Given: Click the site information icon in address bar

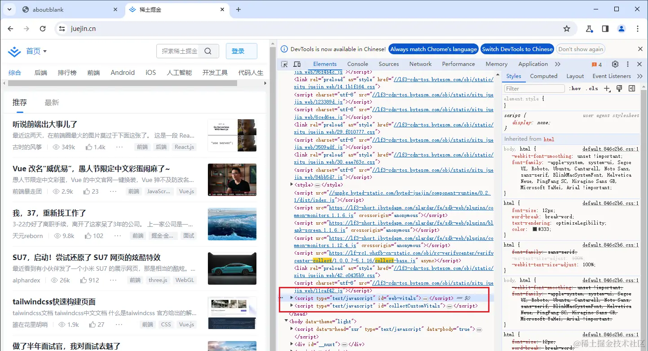Looking at the screenshot, I should click(62, 29).
